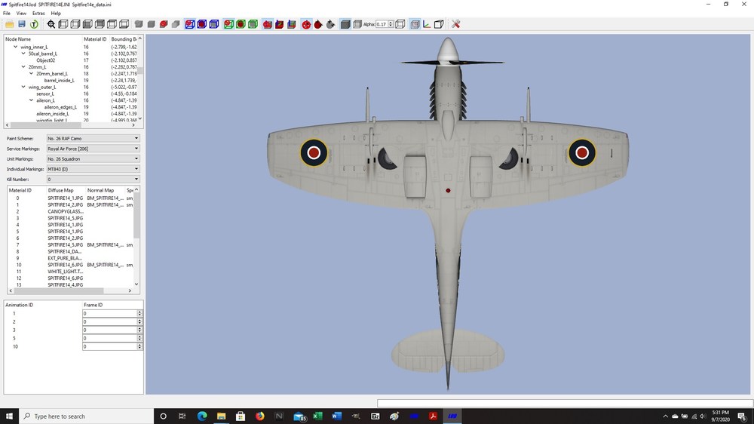Open Excel from the taskbar
Image resolution: width=754 pixels, height=424 pixels.
(x=317, y=416)
